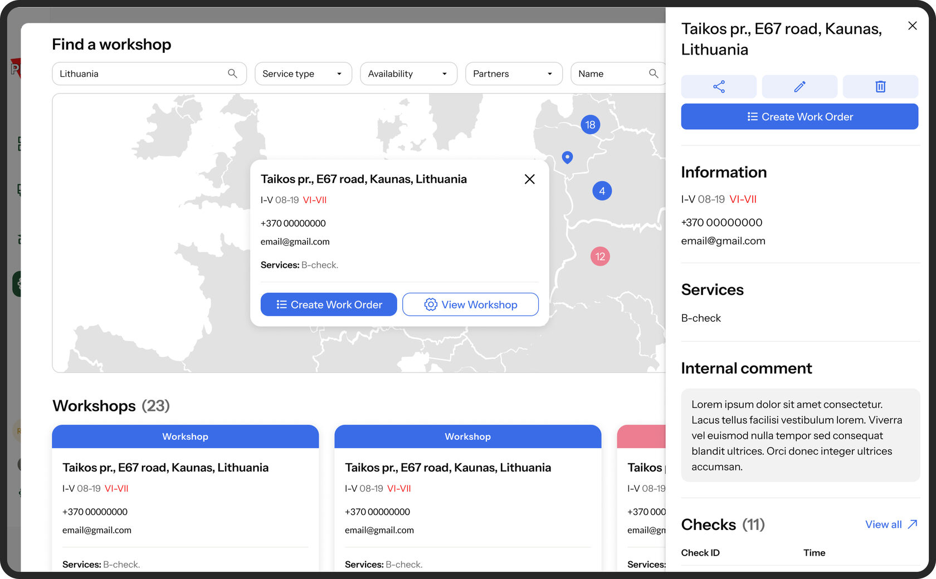The width and height of the screenshot is (936, 579).
Task: Click the trash delete icon
Action: coord(880,86)
